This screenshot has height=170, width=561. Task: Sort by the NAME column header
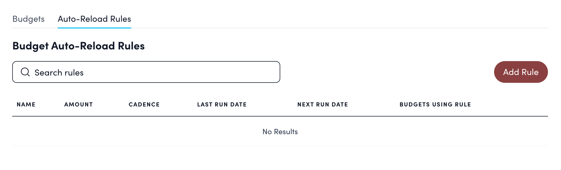coord(26,105)
